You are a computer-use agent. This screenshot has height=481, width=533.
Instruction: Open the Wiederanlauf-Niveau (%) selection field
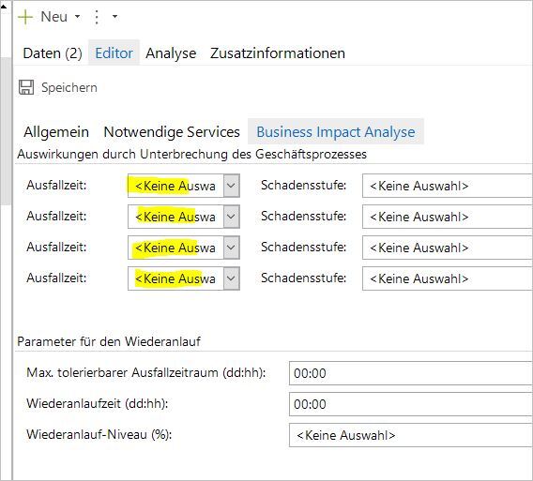(x=411, y=435)
